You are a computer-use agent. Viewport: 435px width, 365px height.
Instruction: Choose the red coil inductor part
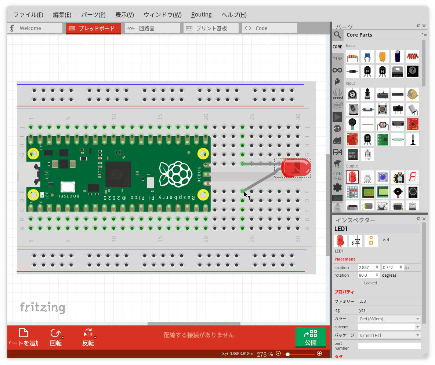tap(413, 57)
